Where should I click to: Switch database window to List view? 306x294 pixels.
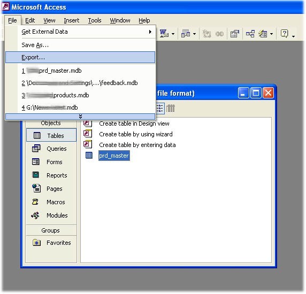tap(160, 108)
